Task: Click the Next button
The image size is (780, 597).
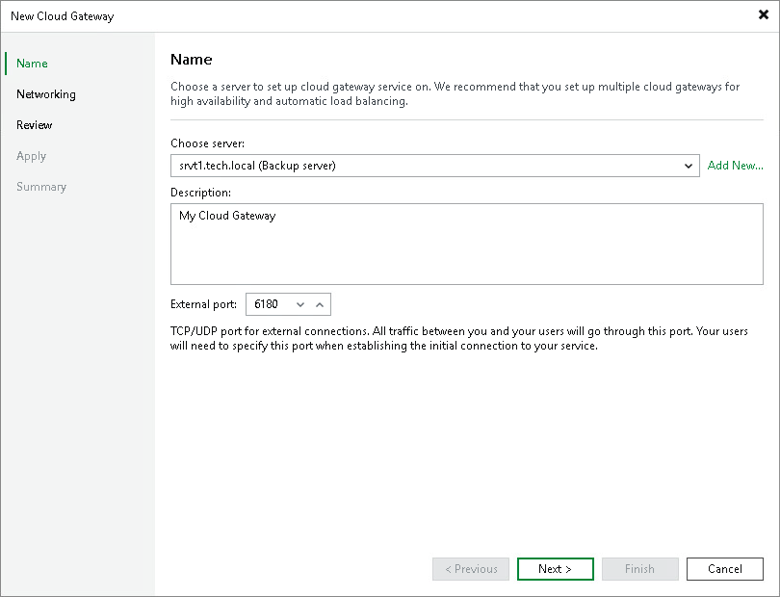Action: (555, 569)
